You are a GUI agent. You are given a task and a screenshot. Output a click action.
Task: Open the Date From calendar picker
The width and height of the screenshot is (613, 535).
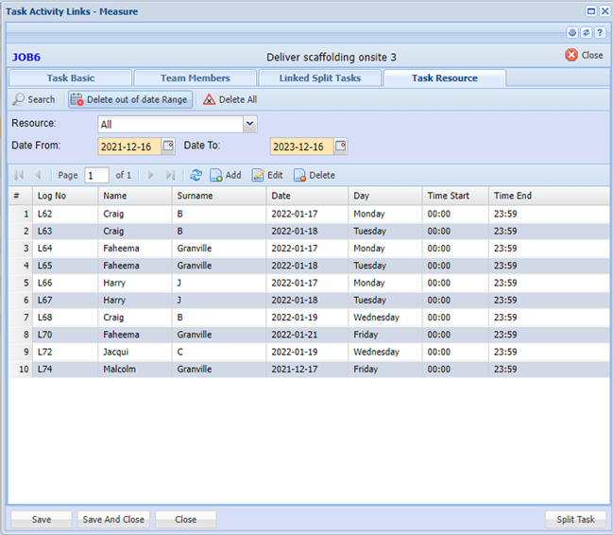click(168, 147)
